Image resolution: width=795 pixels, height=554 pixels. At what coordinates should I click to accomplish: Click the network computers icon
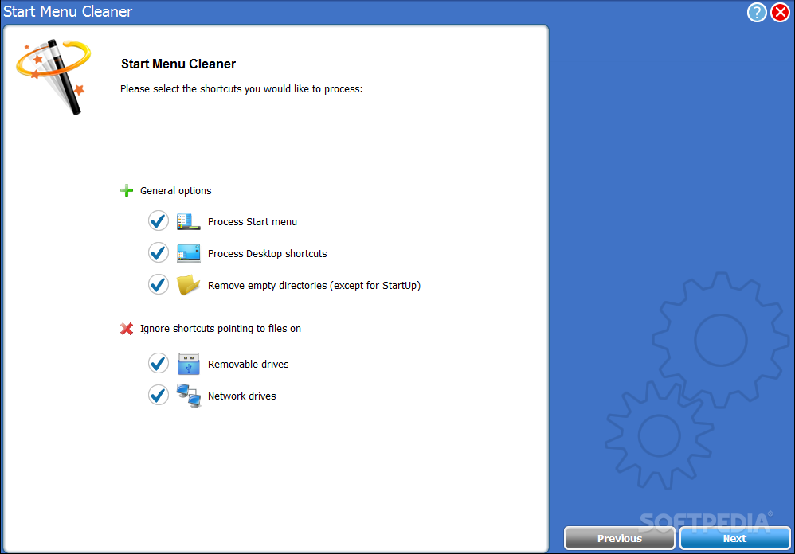coord(188,396)
